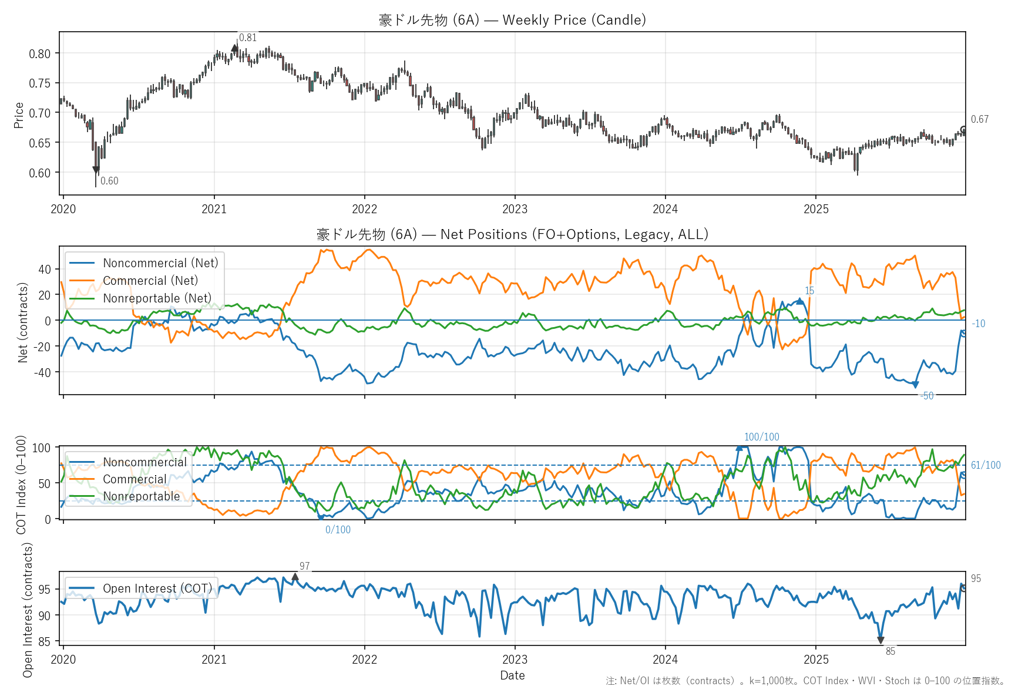Viewport: 1015px width, 693px height.
Task: Click the price low triangle marker at 0.60
Action: tap(96, 170)
